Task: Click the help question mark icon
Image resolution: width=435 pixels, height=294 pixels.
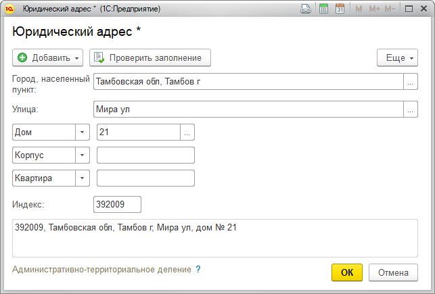Action: point(198,269)
